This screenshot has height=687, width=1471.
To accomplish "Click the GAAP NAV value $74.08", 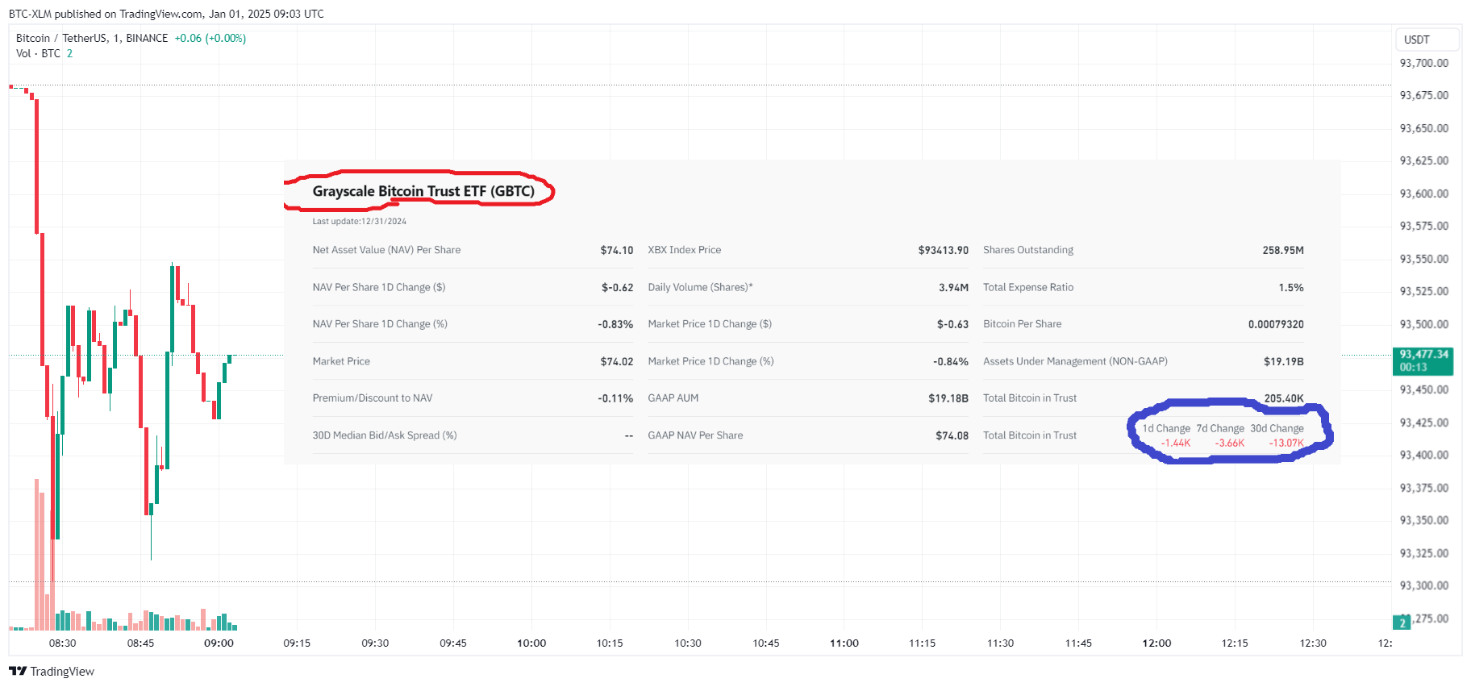I will [952, 435].
